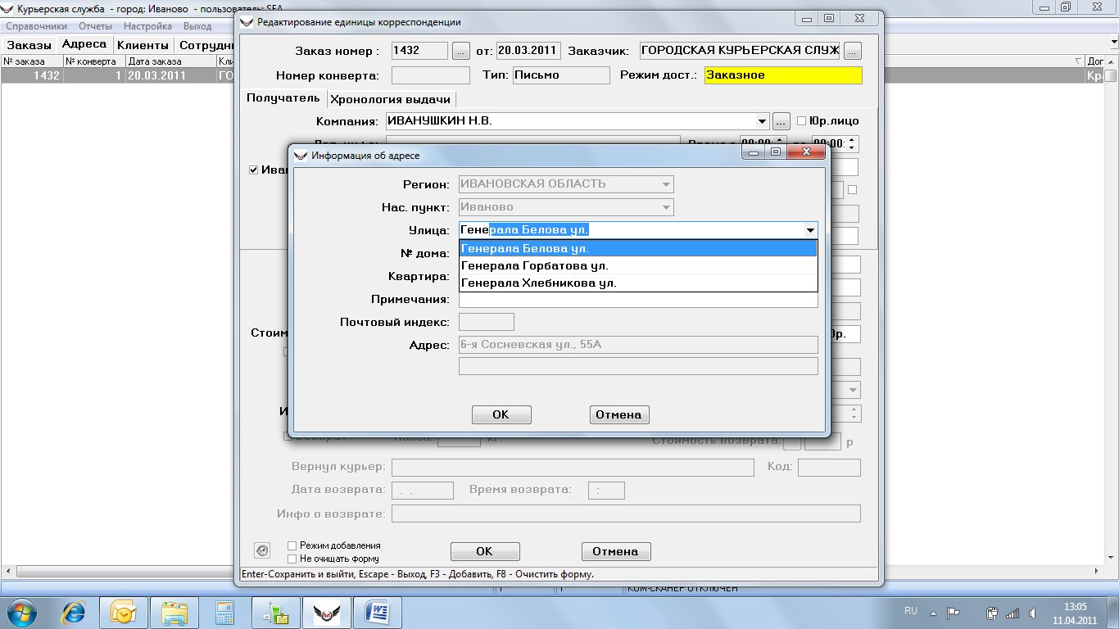Click OK in correspondence editing window
Screen dimensions: 1119x629
(485, 551)
